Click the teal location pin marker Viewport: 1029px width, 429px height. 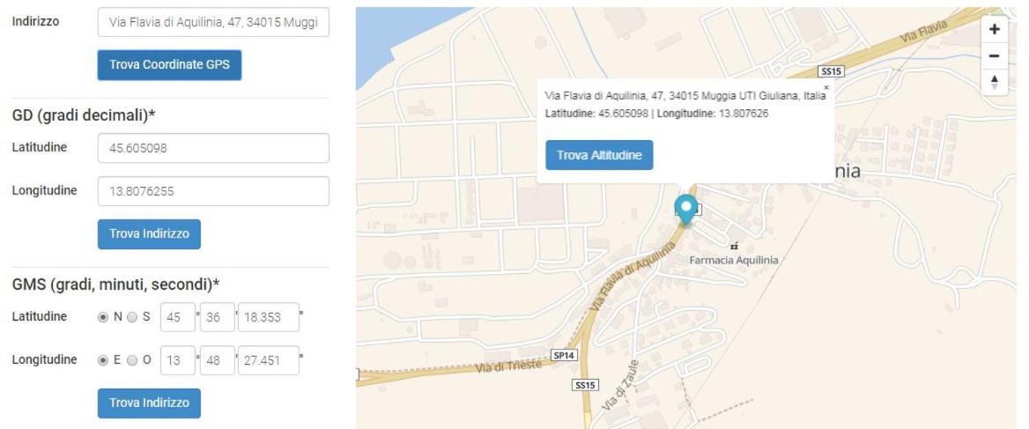coord(686,210)
